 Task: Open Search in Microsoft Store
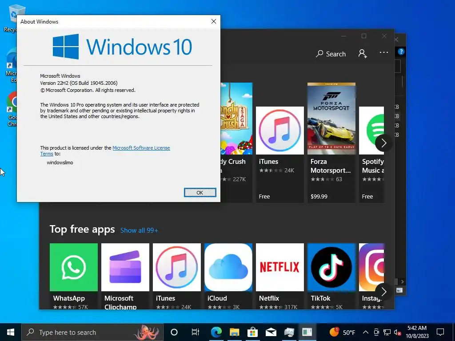tap(331, 54)
